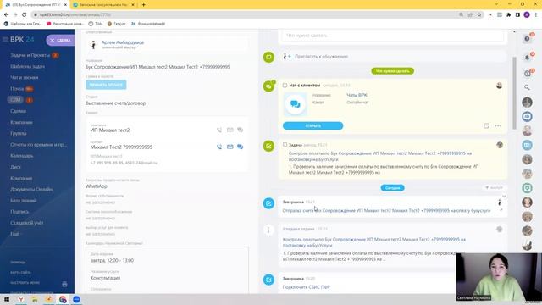Click the search magnifier in the right rail
The width and height of the screenshot is (542, 305).
click(527, 87)
